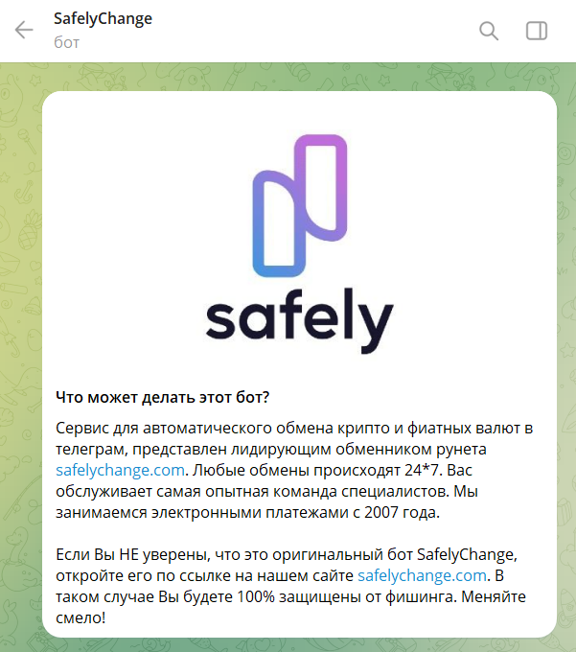Open search in this chat
Screen dimensions: 576x652
[x=489, y=31]
